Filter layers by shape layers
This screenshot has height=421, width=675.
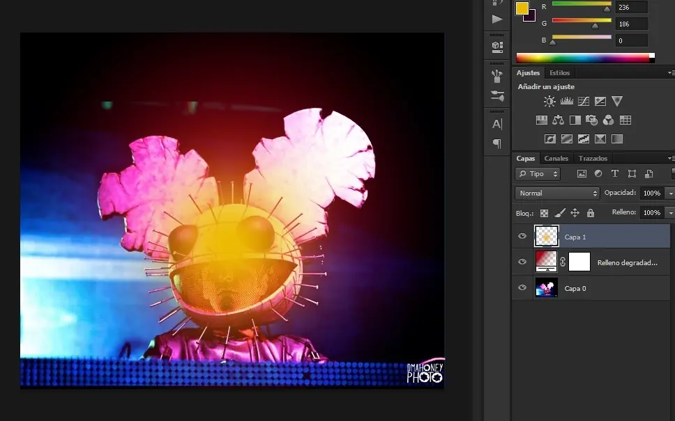(x=632, y=173)
